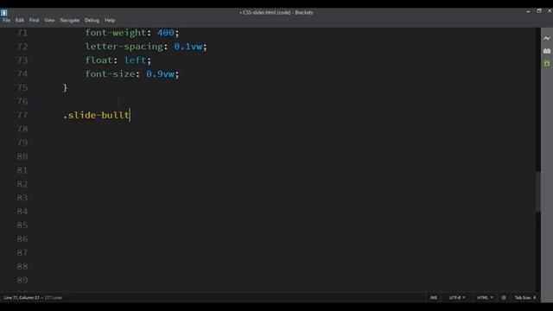Image resolution: width=553 pixels, height=311 pixels.
Task: Click the vertical scrollbar thumb of the editor
Action: click(x=538, y=192)
